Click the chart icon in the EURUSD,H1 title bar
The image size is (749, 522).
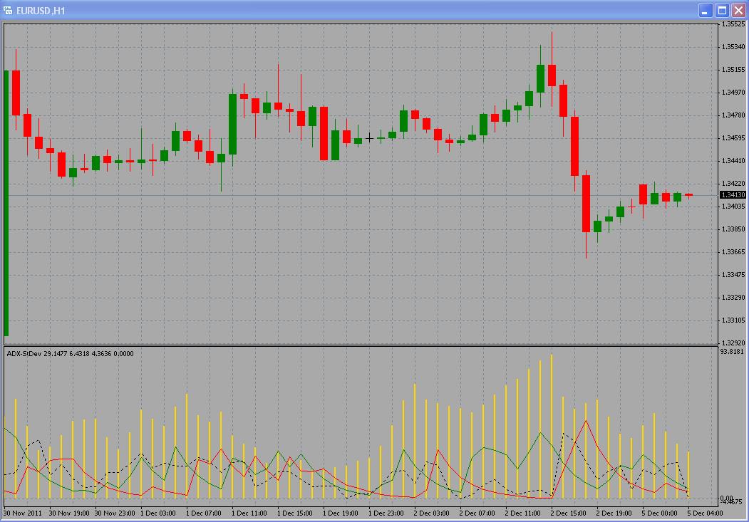pyautogui.click(x=8, y=9)
